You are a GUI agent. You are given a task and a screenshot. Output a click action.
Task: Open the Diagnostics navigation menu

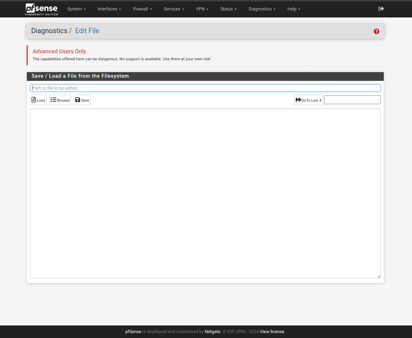click(x=262, y=9)
